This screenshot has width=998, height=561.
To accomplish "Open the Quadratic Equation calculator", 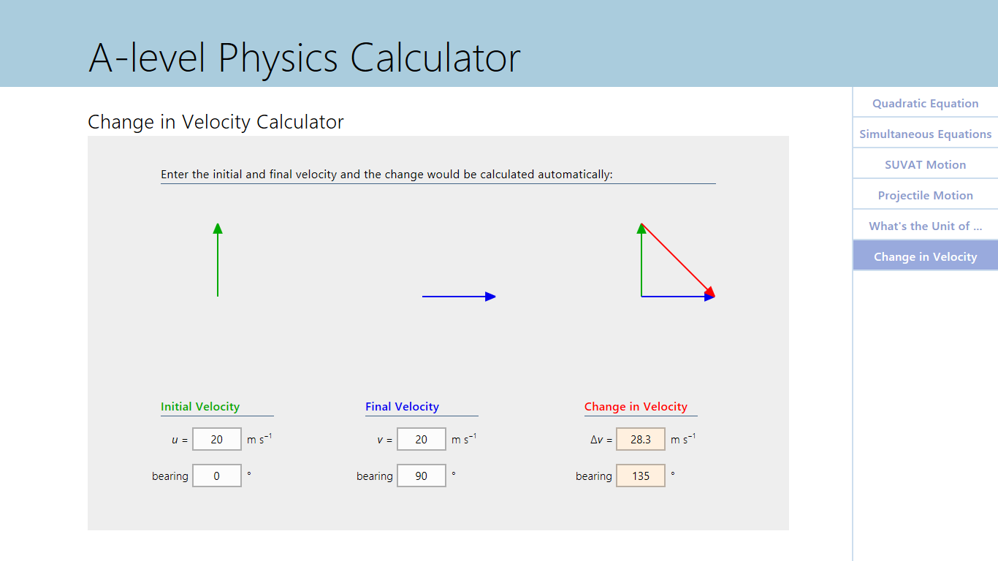I will point(925,103).
